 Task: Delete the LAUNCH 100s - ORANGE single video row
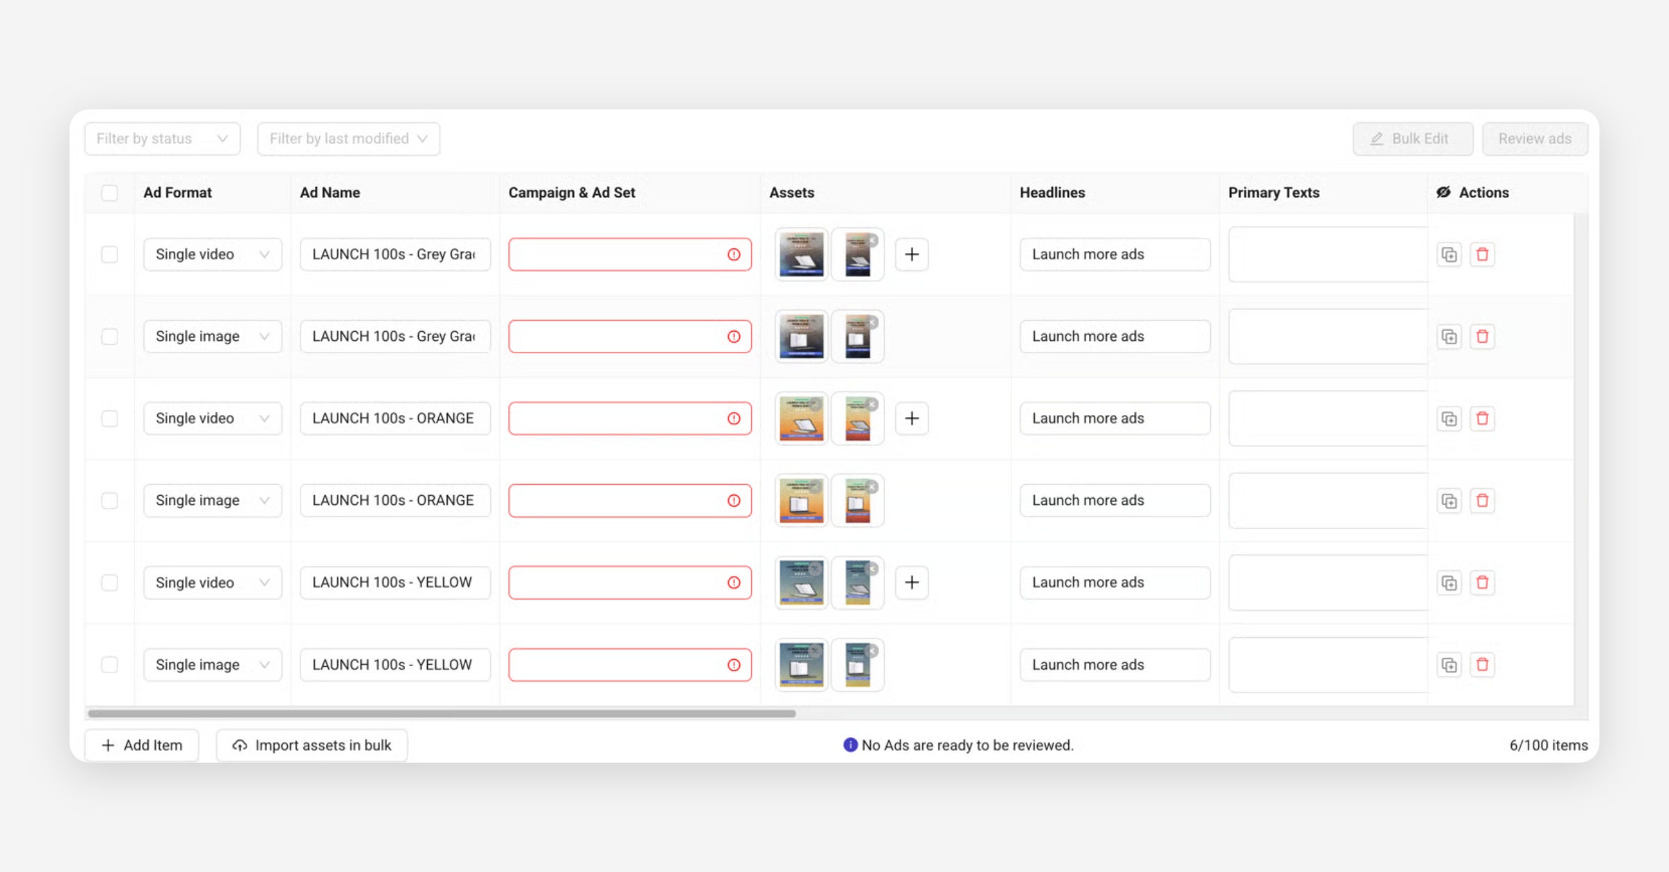point(1482,419)
